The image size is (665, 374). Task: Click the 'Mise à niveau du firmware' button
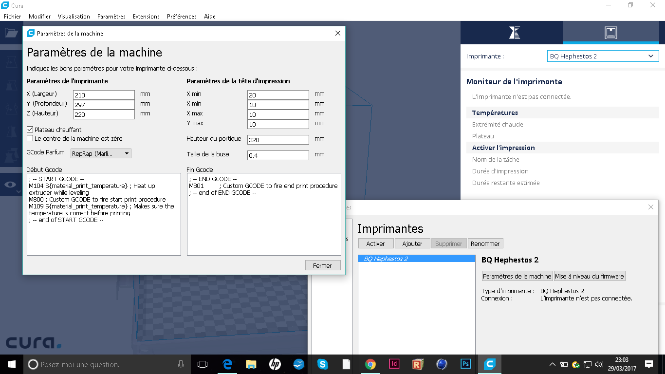click(x=590, y=276)
